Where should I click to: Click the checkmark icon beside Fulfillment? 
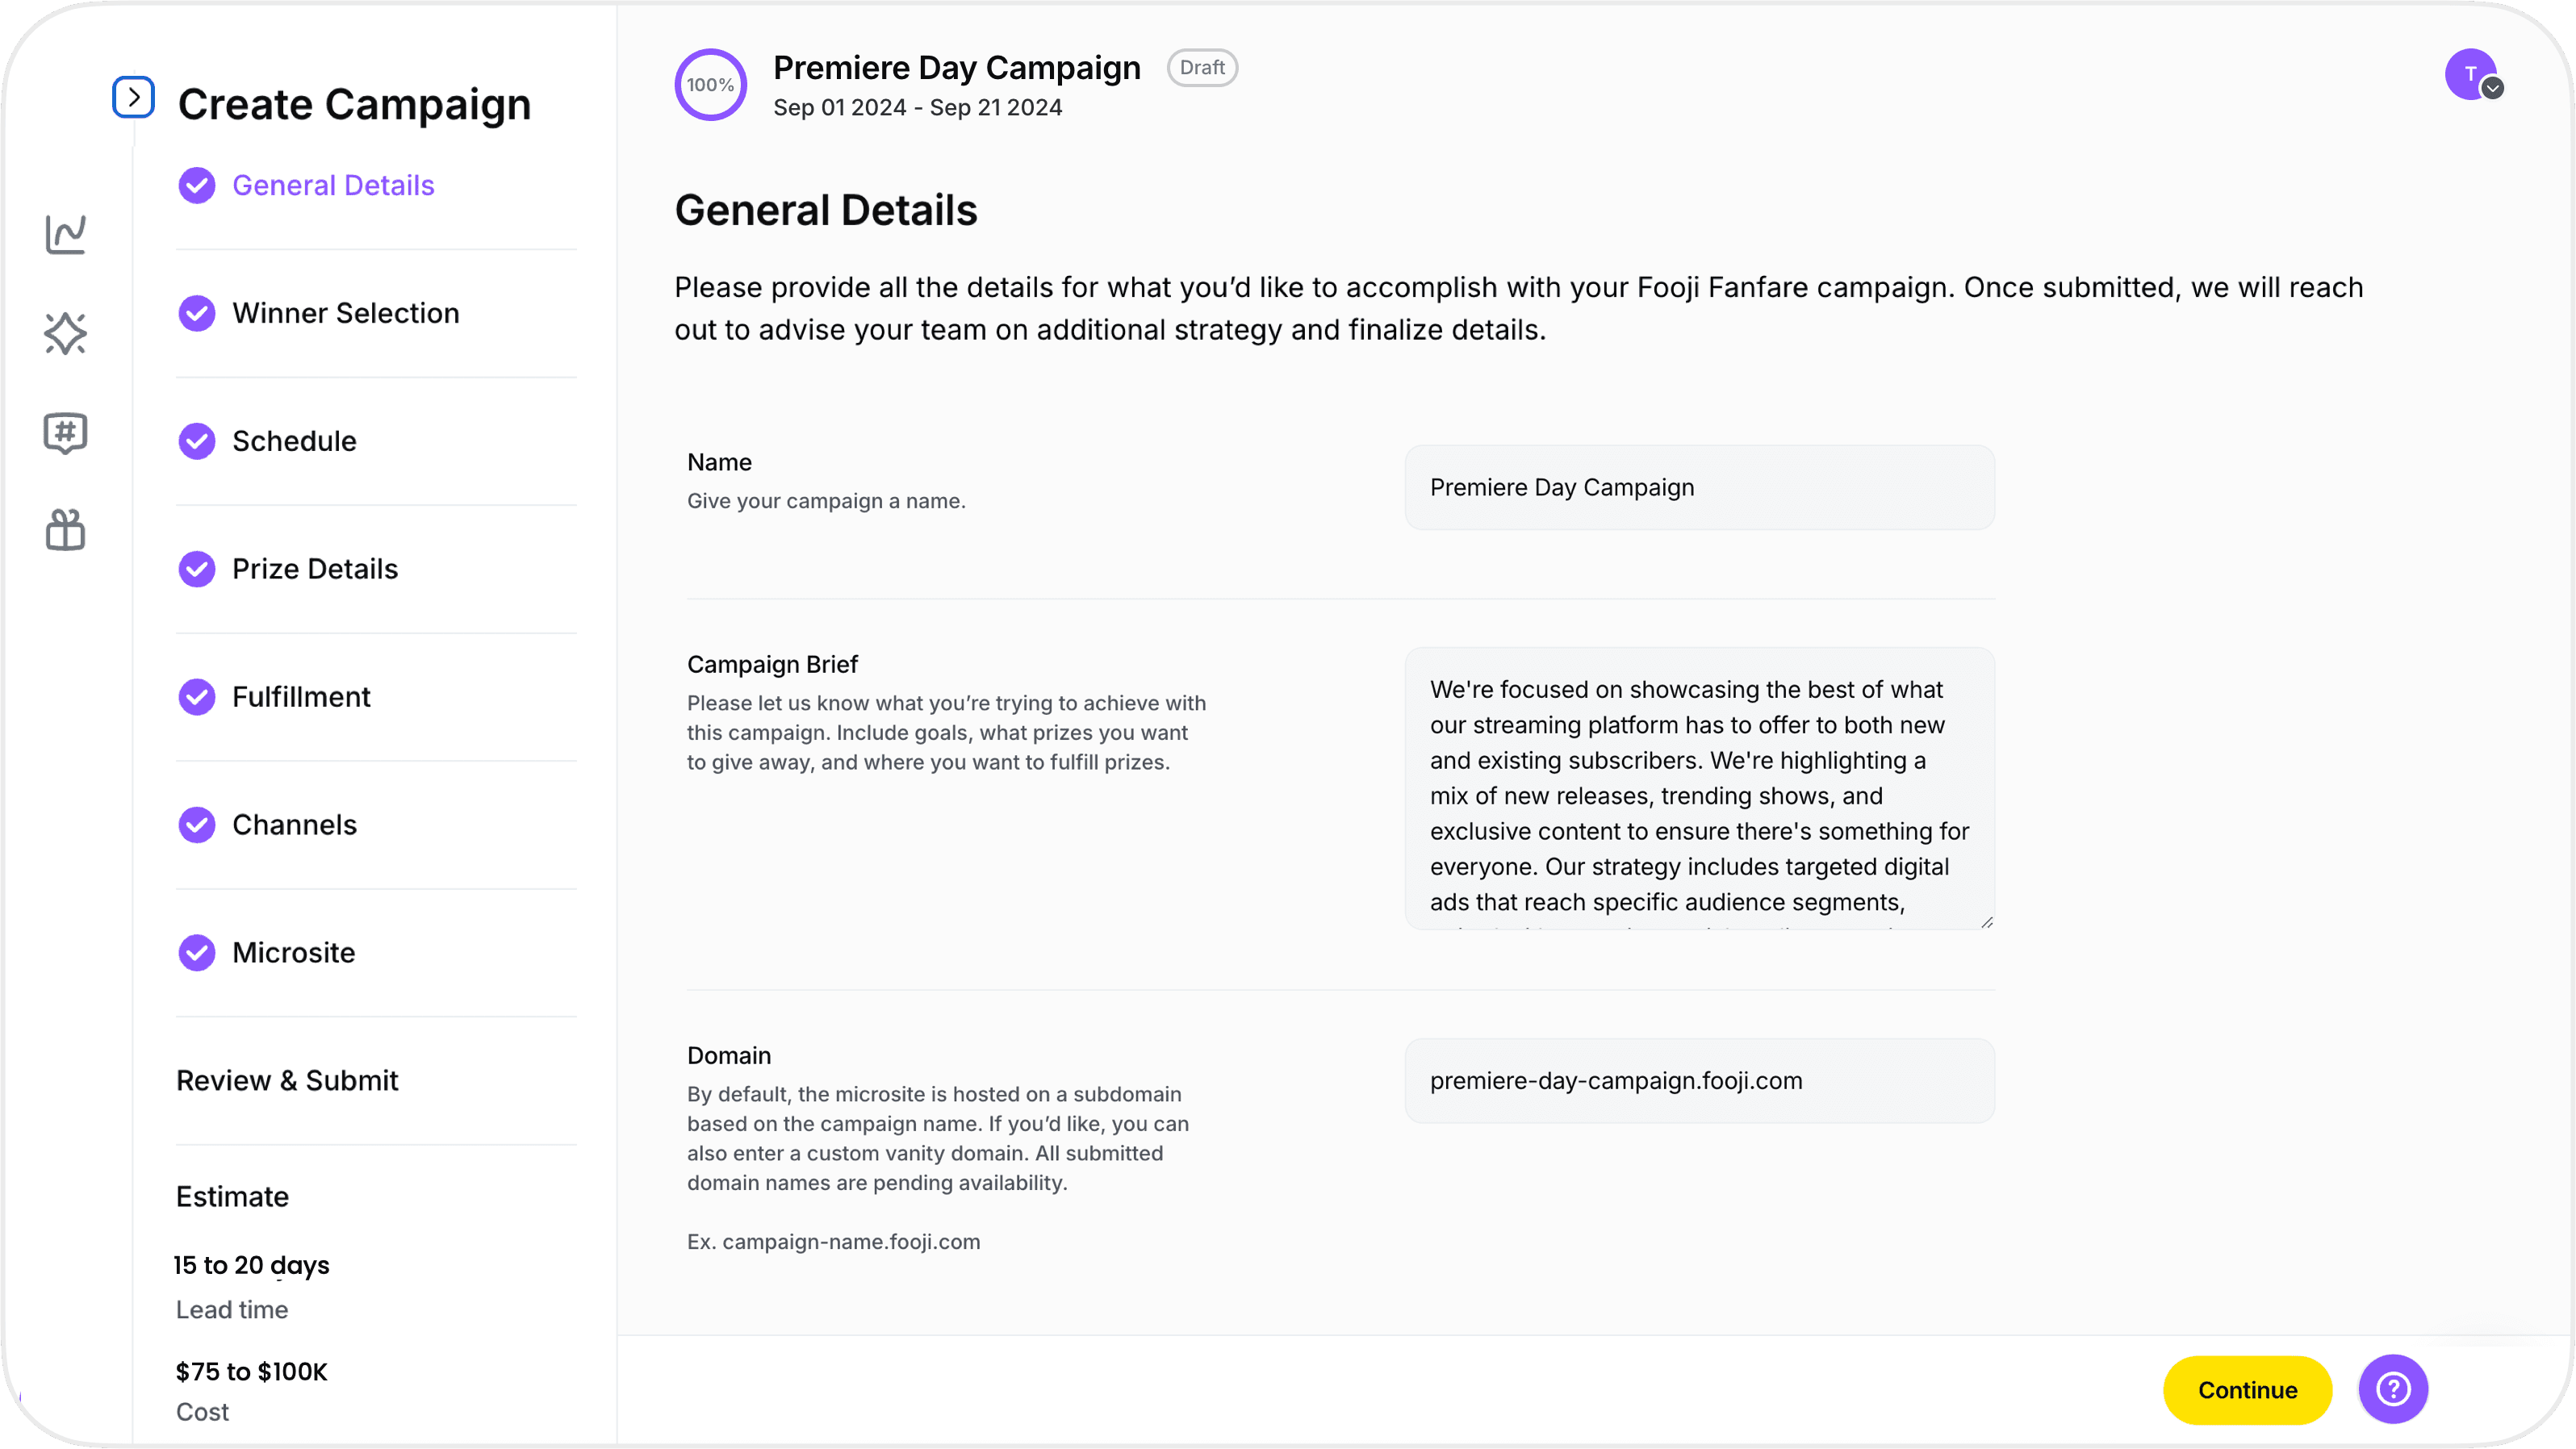point(197,697)
